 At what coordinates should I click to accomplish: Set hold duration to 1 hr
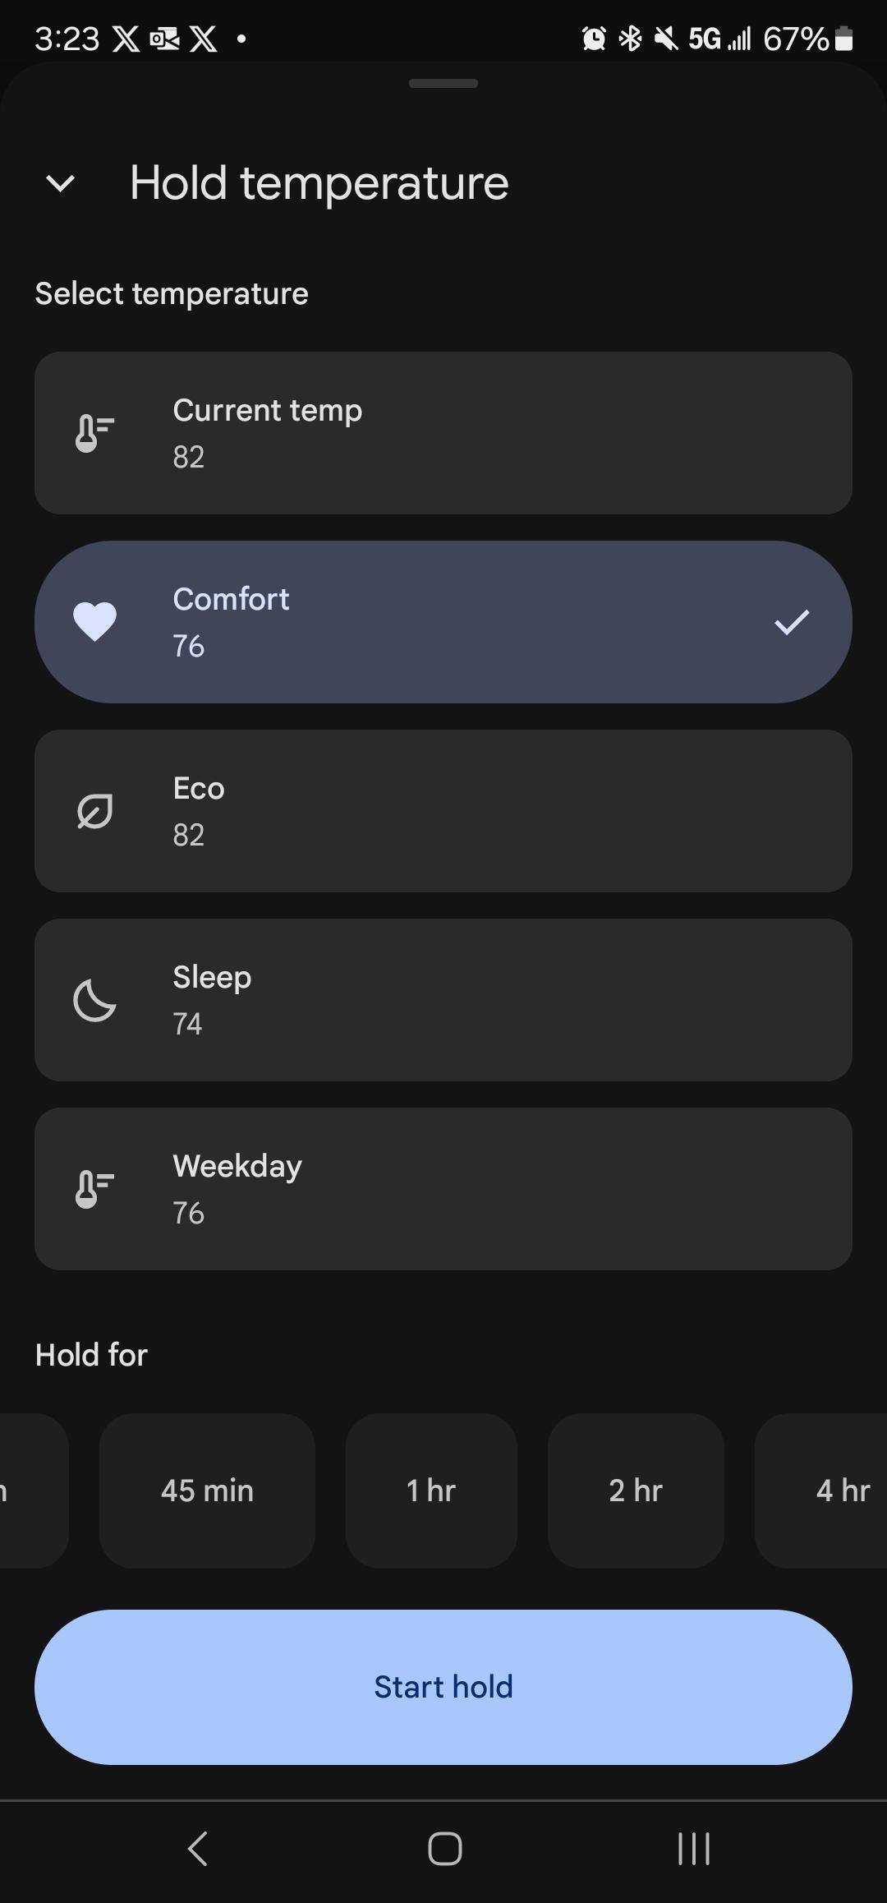tap(431, 1491)
